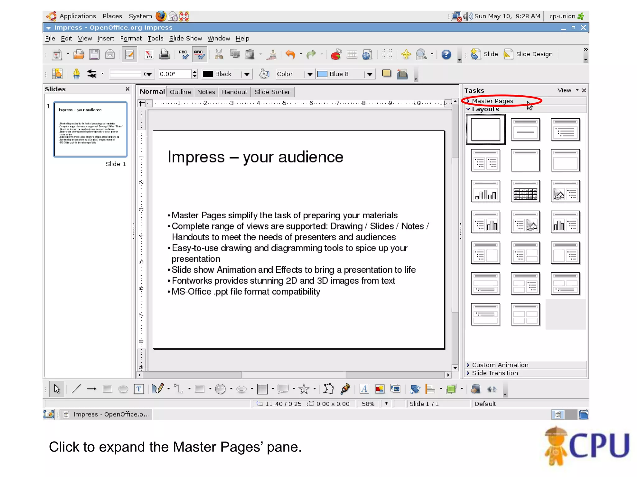Launch Firefox from the top panel

pyautogui.click(x=161, y=16)
